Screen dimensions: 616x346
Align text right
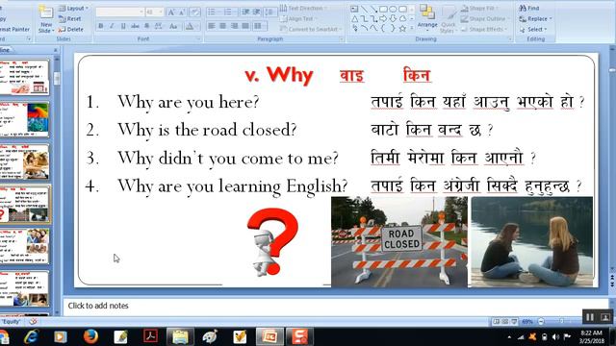234,26
